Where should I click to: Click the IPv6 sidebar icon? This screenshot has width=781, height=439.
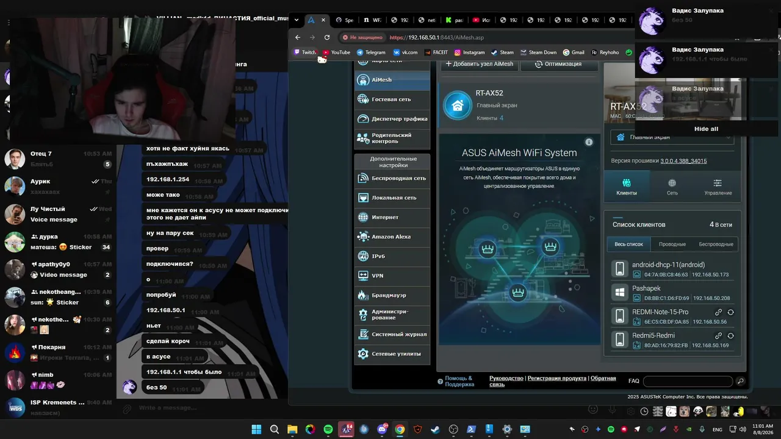click(x=363, y=257)
